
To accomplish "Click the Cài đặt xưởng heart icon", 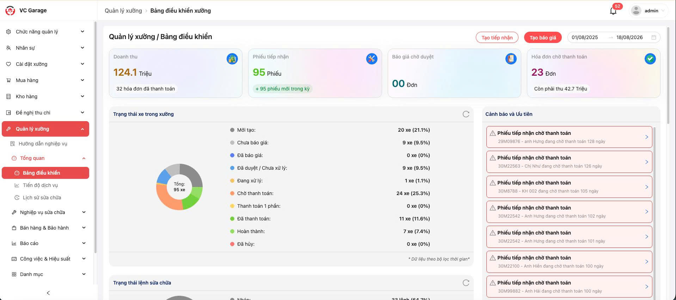I will [x=8, y=64].
